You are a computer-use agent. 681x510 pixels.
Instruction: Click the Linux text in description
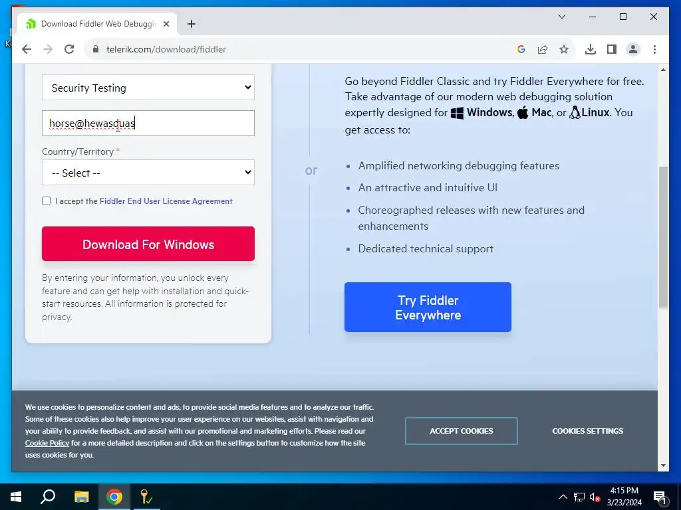point(595,113)
